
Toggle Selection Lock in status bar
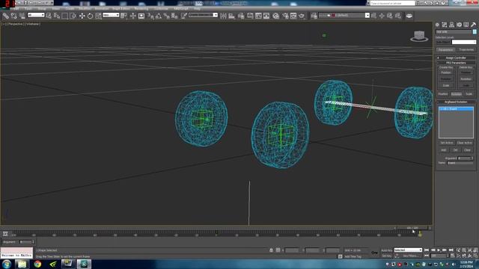pos(271,250)
